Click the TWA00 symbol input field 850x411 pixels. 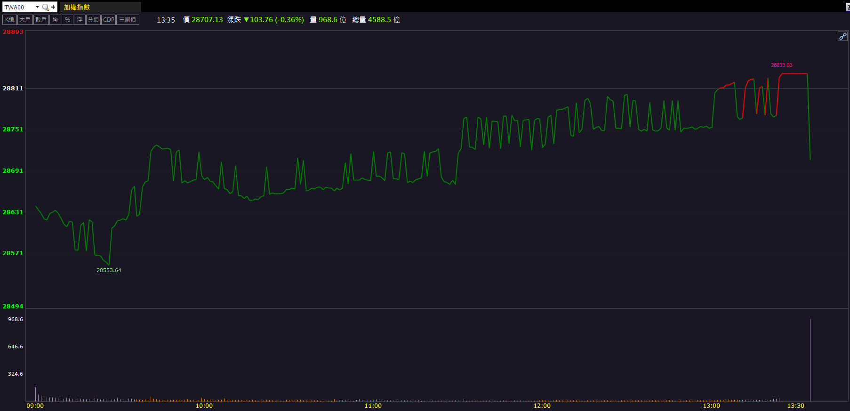18,7
